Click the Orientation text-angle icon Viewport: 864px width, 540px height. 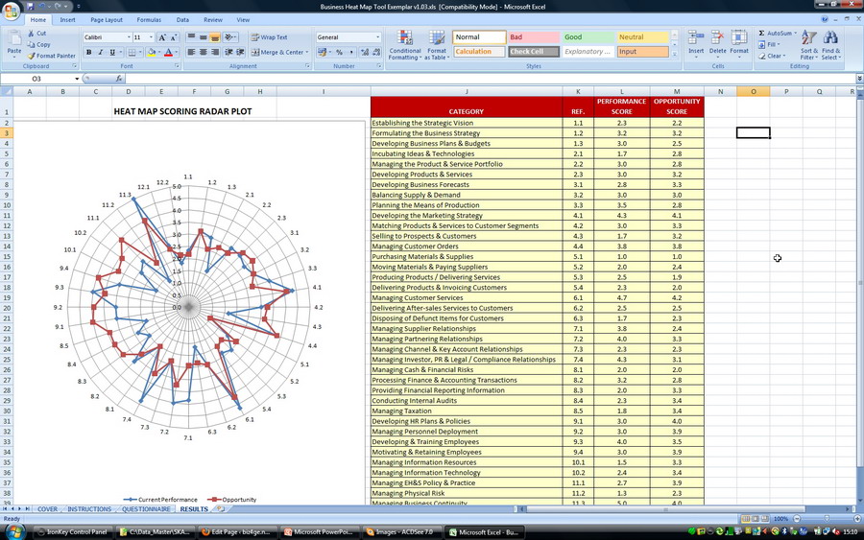228,37
